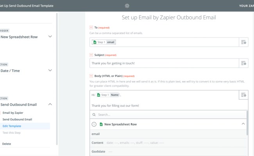
Task: Click the Subject field with Thank you text
Action: (164, 63)
